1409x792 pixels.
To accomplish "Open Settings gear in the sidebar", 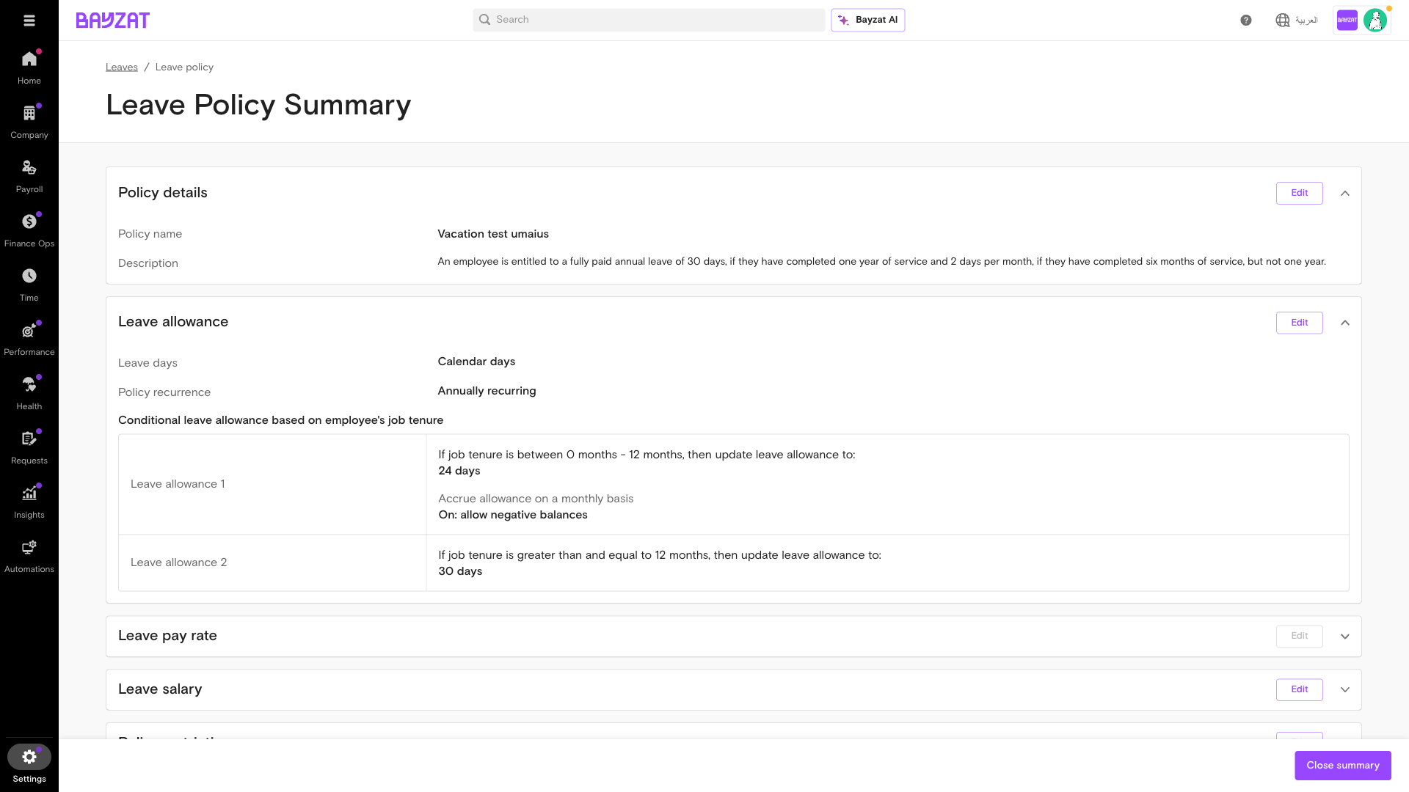I will click(x=29, y=757).
